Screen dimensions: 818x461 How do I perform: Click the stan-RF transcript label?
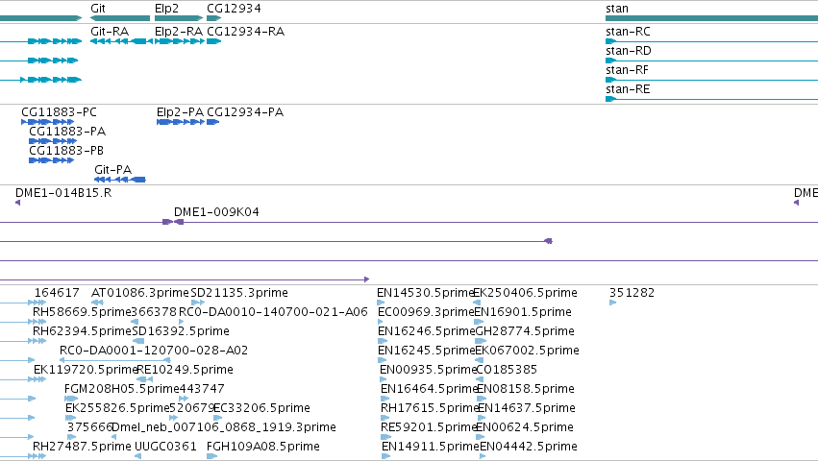click(627, 70)
